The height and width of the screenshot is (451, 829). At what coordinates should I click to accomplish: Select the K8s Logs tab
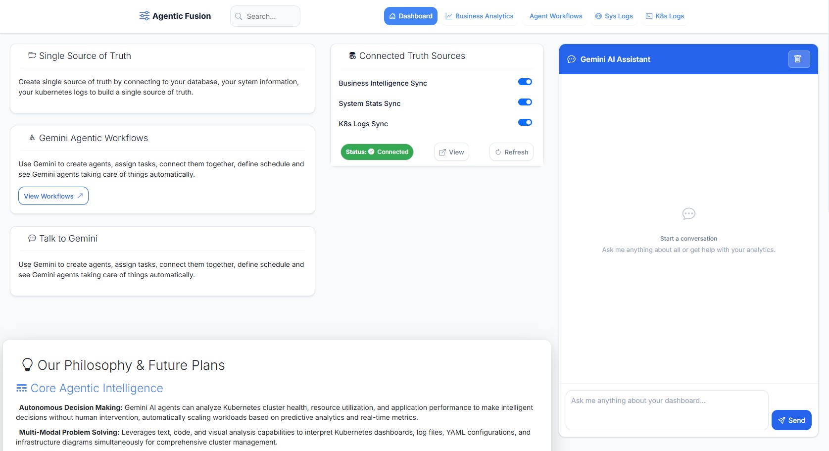click(x=665, y=16)
